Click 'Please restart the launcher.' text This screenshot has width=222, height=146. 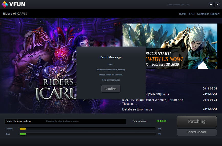tap(111, 75)
